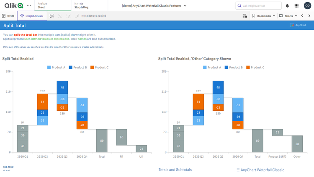Open the Qlik navigation ellipsis menu
Image resolution: width=314 pixels, height=177 pixels.
tap(29, 5)
